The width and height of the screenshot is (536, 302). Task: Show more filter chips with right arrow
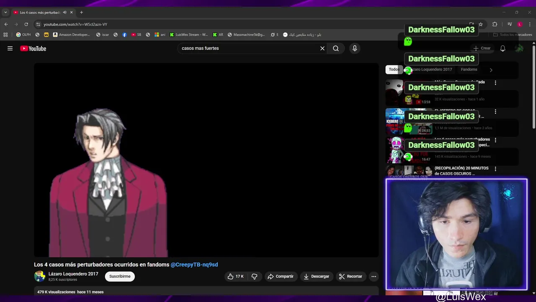point(491,70)
